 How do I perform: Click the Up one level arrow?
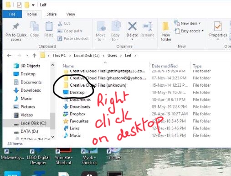[x=34, y=56]
